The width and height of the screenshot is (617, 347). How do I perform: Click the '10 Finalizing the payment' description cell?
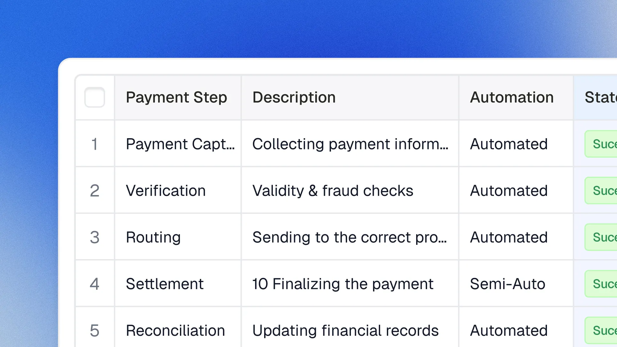pyautogui.click(x=343, y=284)
